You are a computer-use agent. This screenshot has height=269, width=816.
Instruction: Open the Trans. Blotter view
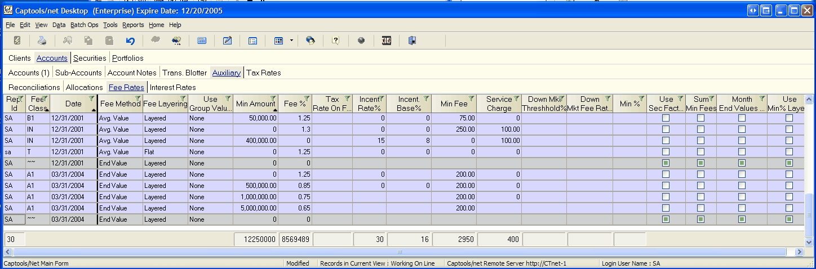click(x=185, y=73)
